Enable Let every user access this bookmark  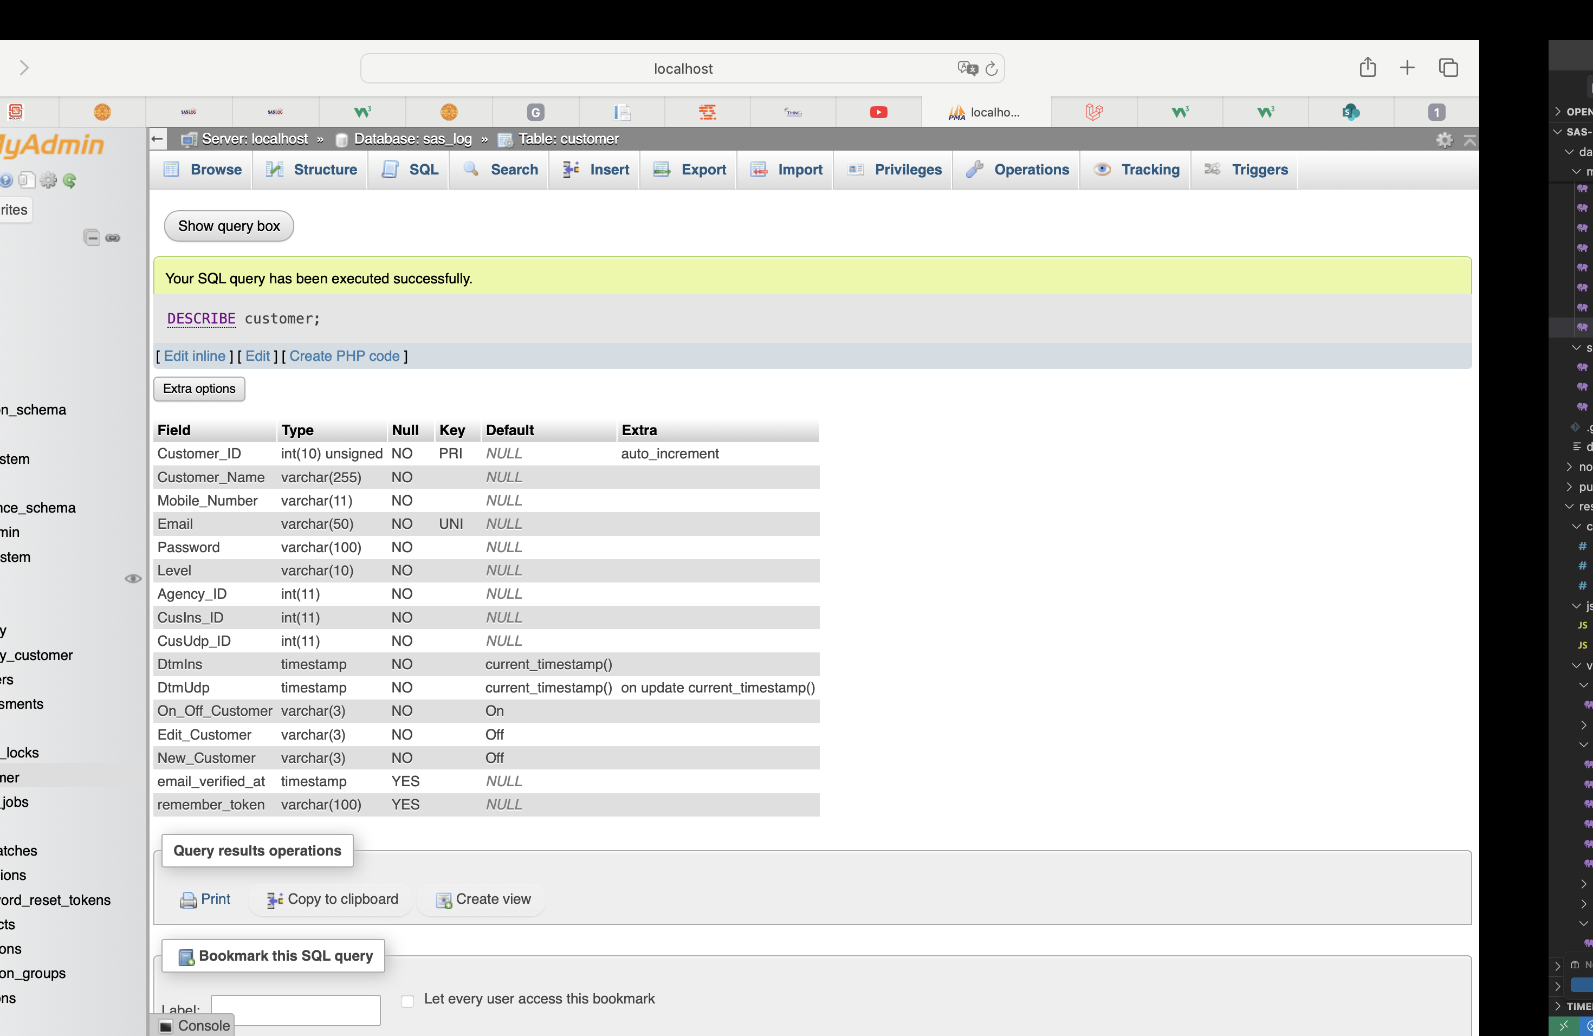[407, 1001]
